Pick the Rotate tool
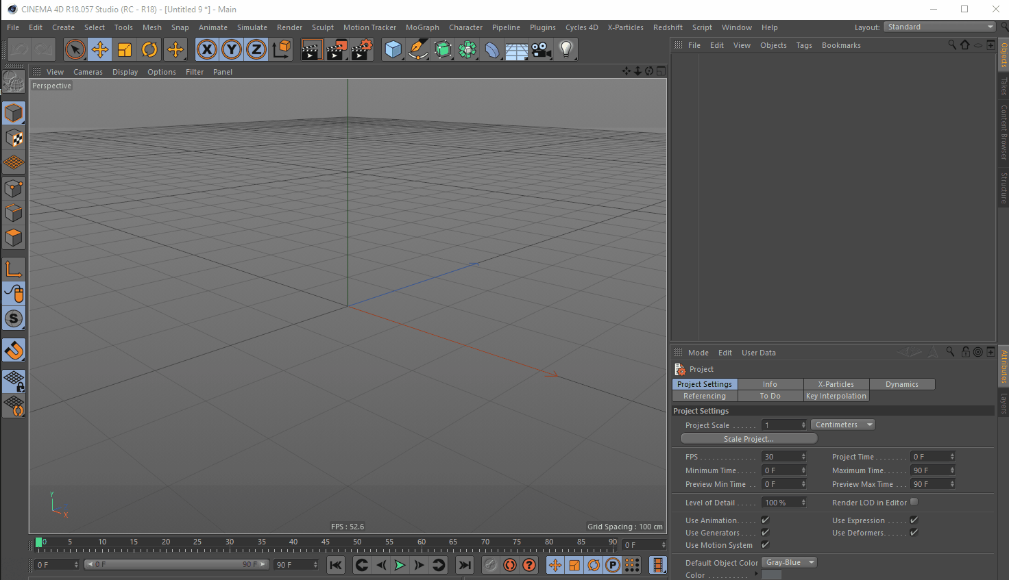 pyautogui.click(x=149, y=49)
